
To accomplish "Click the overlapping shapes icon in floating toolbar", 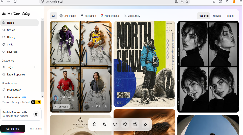I will pyautogui.click(x=125, y=124).
